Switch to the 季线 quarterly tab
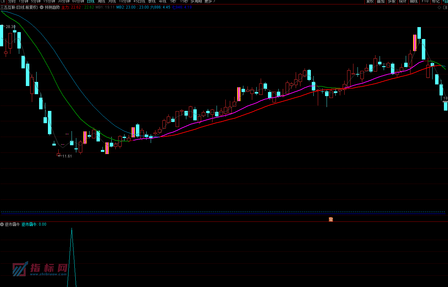The image size is (448, 287). (152, 2)
